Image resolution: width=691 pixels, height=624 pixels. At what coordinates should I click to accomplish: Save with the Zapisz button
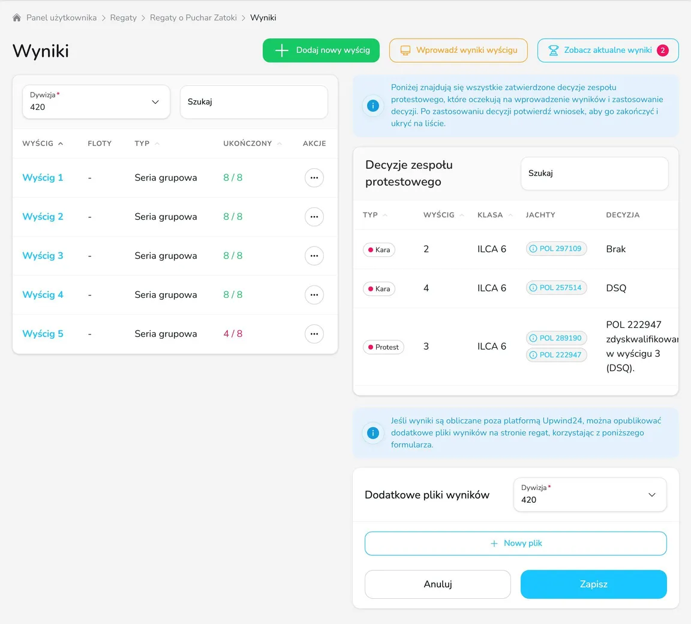coord(594,584)
